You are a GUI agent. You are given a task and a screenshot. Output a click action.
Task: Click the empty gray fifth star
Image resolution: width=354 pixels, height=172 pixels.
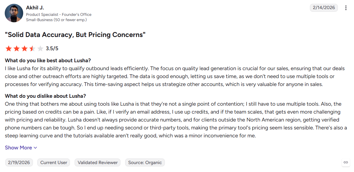(40, 48)
